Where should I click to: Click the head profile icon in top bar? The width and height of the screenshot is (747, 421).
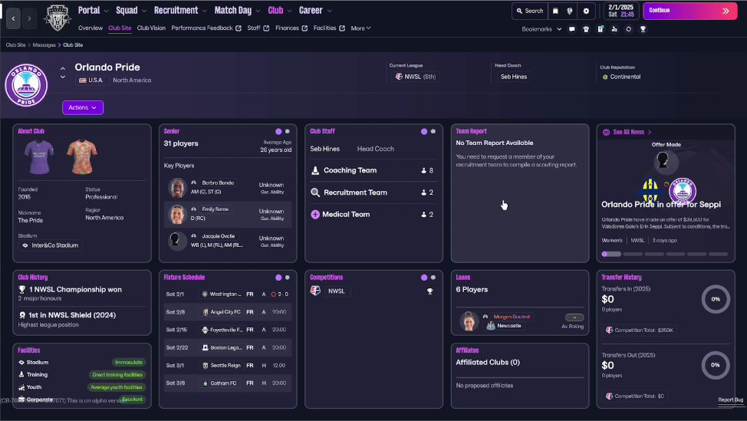point(570,11)
